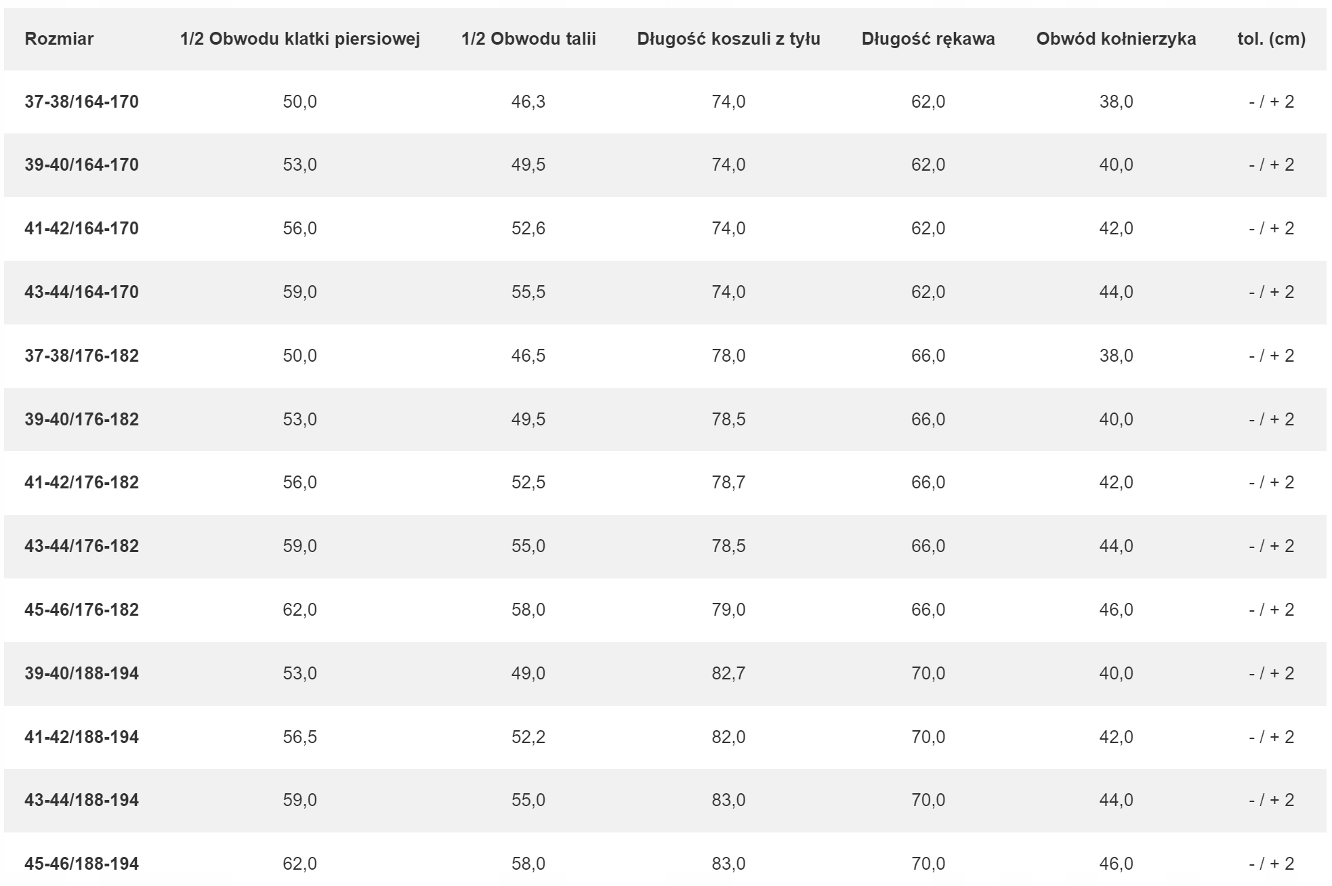This screenshot has width=1332, height=886.
Task: Select the Długość koszuli z tyłu header
Action: (x=728, y=39)
